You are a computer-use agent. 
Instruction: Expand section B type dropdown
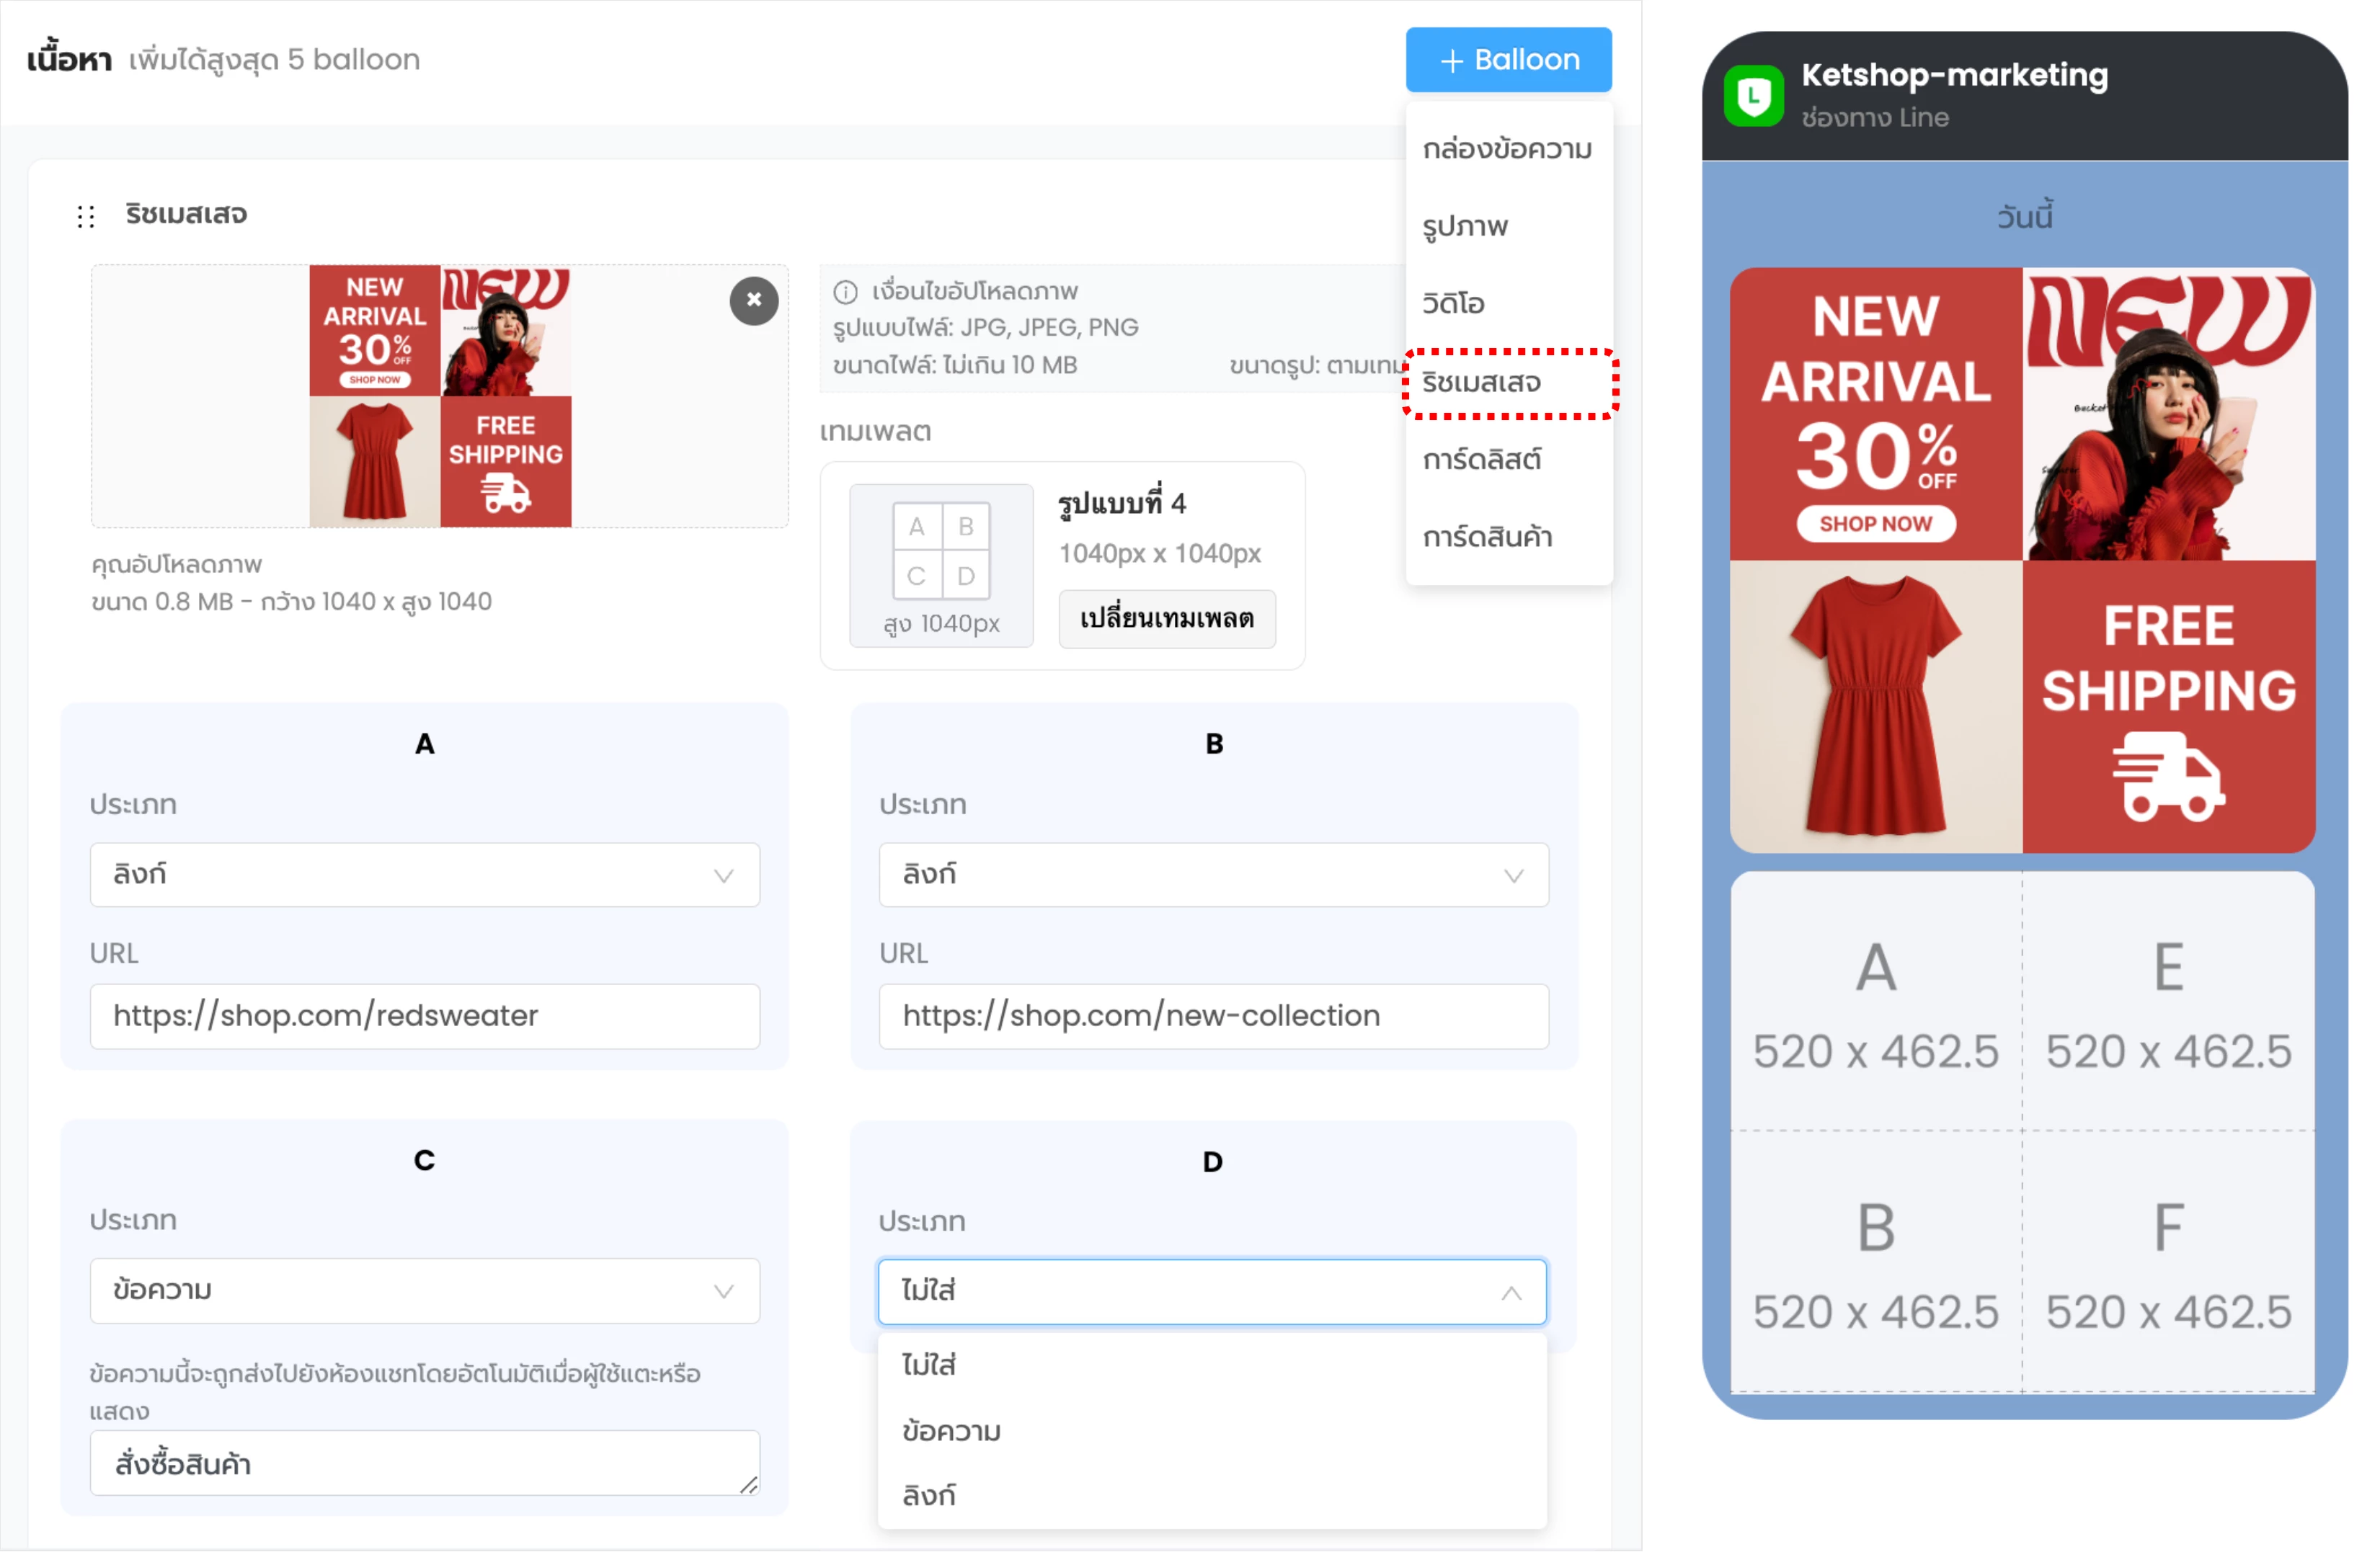(1213, 875)
